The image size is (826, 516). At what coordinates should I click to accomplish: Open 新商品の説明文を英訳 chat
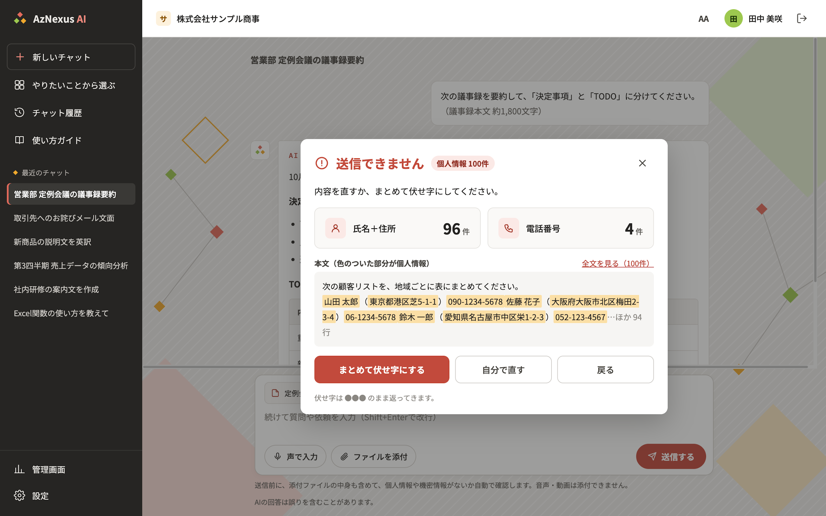(x=71, y=241)
